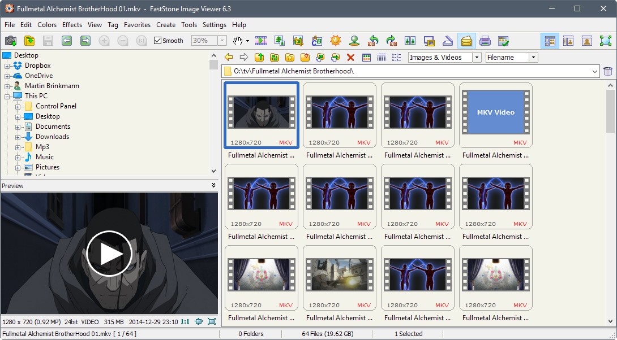Select Martin Brinkmann folder in the tree
Image resolution: width=617 pixels, height=340 pixels.
pyautogui.click(x=52, y=86)
